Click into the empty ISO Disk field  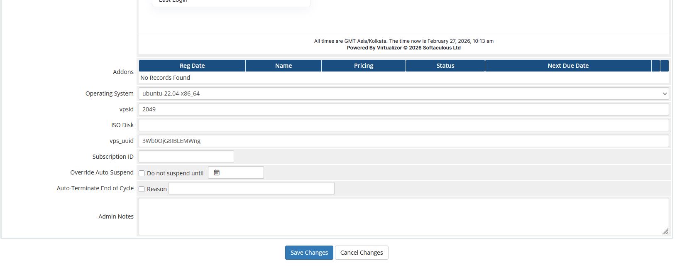coord(403,125)
